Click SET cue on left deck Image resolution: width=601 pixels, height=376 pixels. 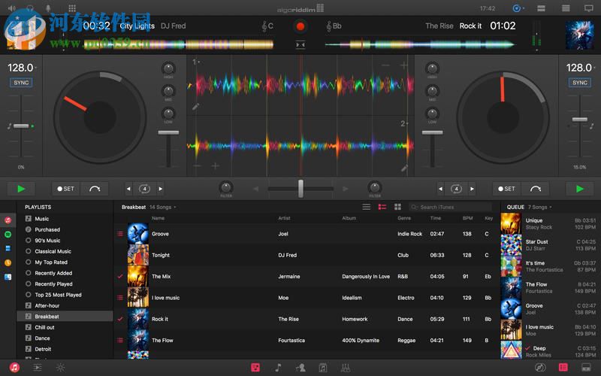click(66, 189)
